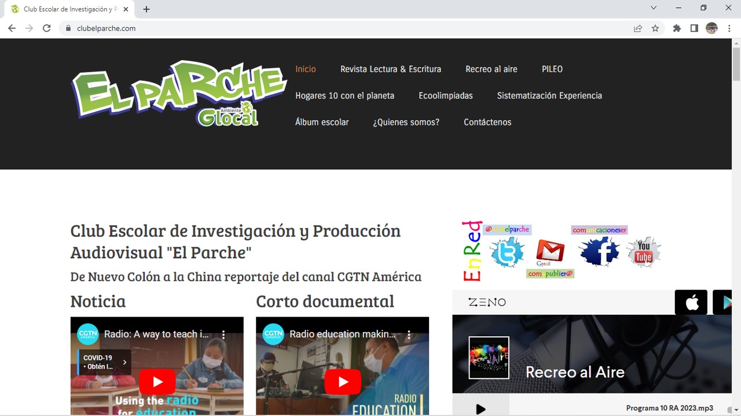Bookmark this page with star icon
Image resolution: width=741 pixels, height=416 pixels.
click(x=655, y=28)
